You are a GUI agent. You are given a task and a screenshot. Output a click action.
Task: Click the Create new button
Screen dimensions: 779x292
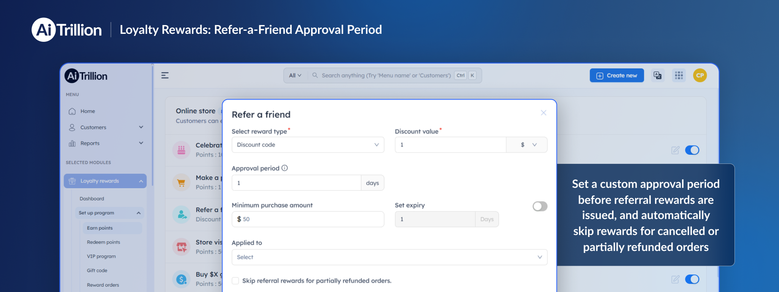pyautogui.click(x=617, y=75)
